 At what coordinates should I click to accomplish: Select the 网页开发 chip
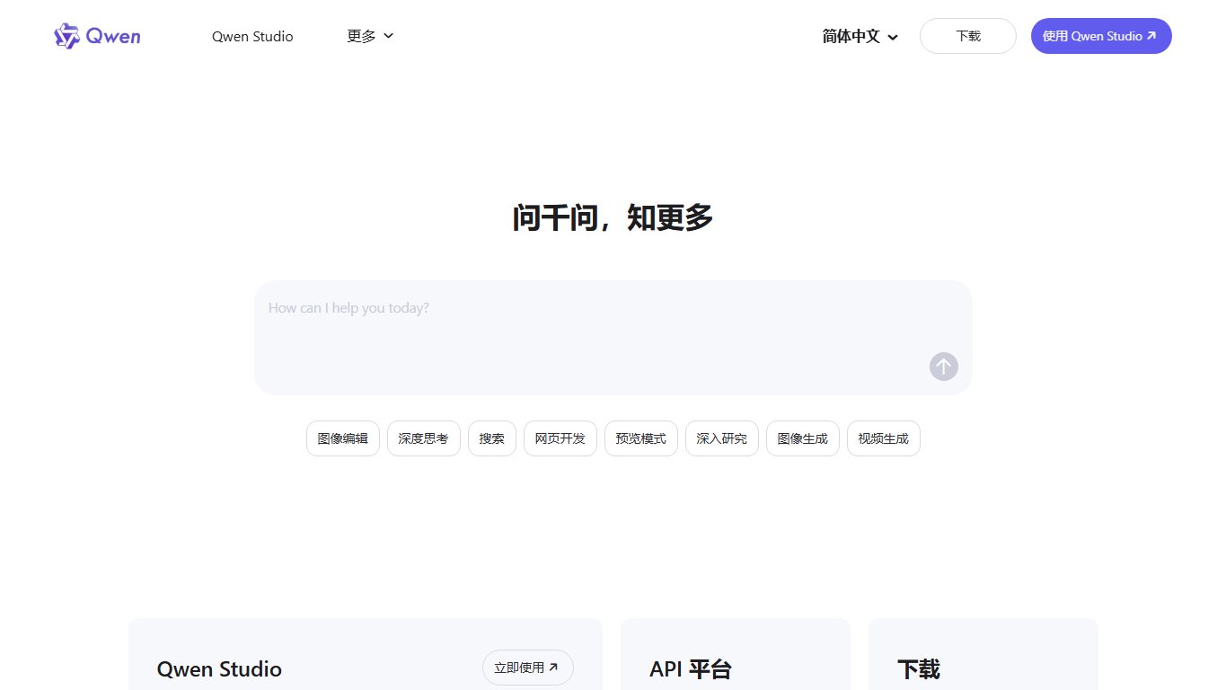pyautogui.click(x=560, y=438)
